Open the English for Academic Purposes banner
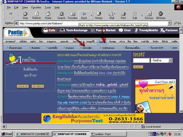The image size is (183, 137). pos(93,118)
